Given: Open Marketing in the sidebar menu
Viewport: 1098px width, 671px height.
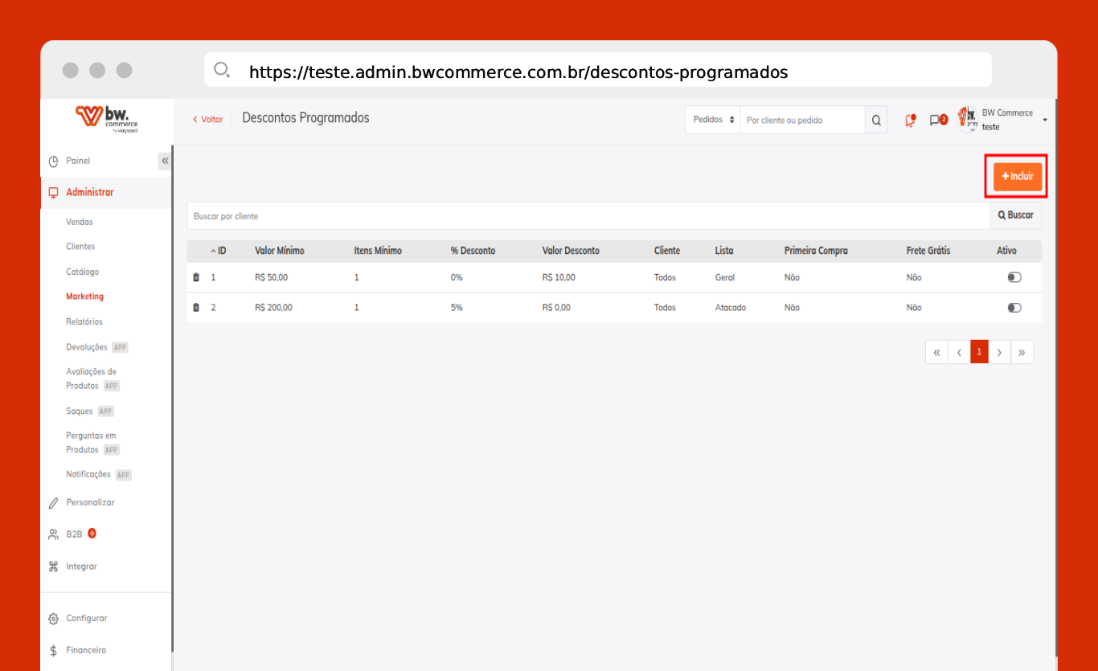Looking at the screenshot, I should tap(84, 297).
